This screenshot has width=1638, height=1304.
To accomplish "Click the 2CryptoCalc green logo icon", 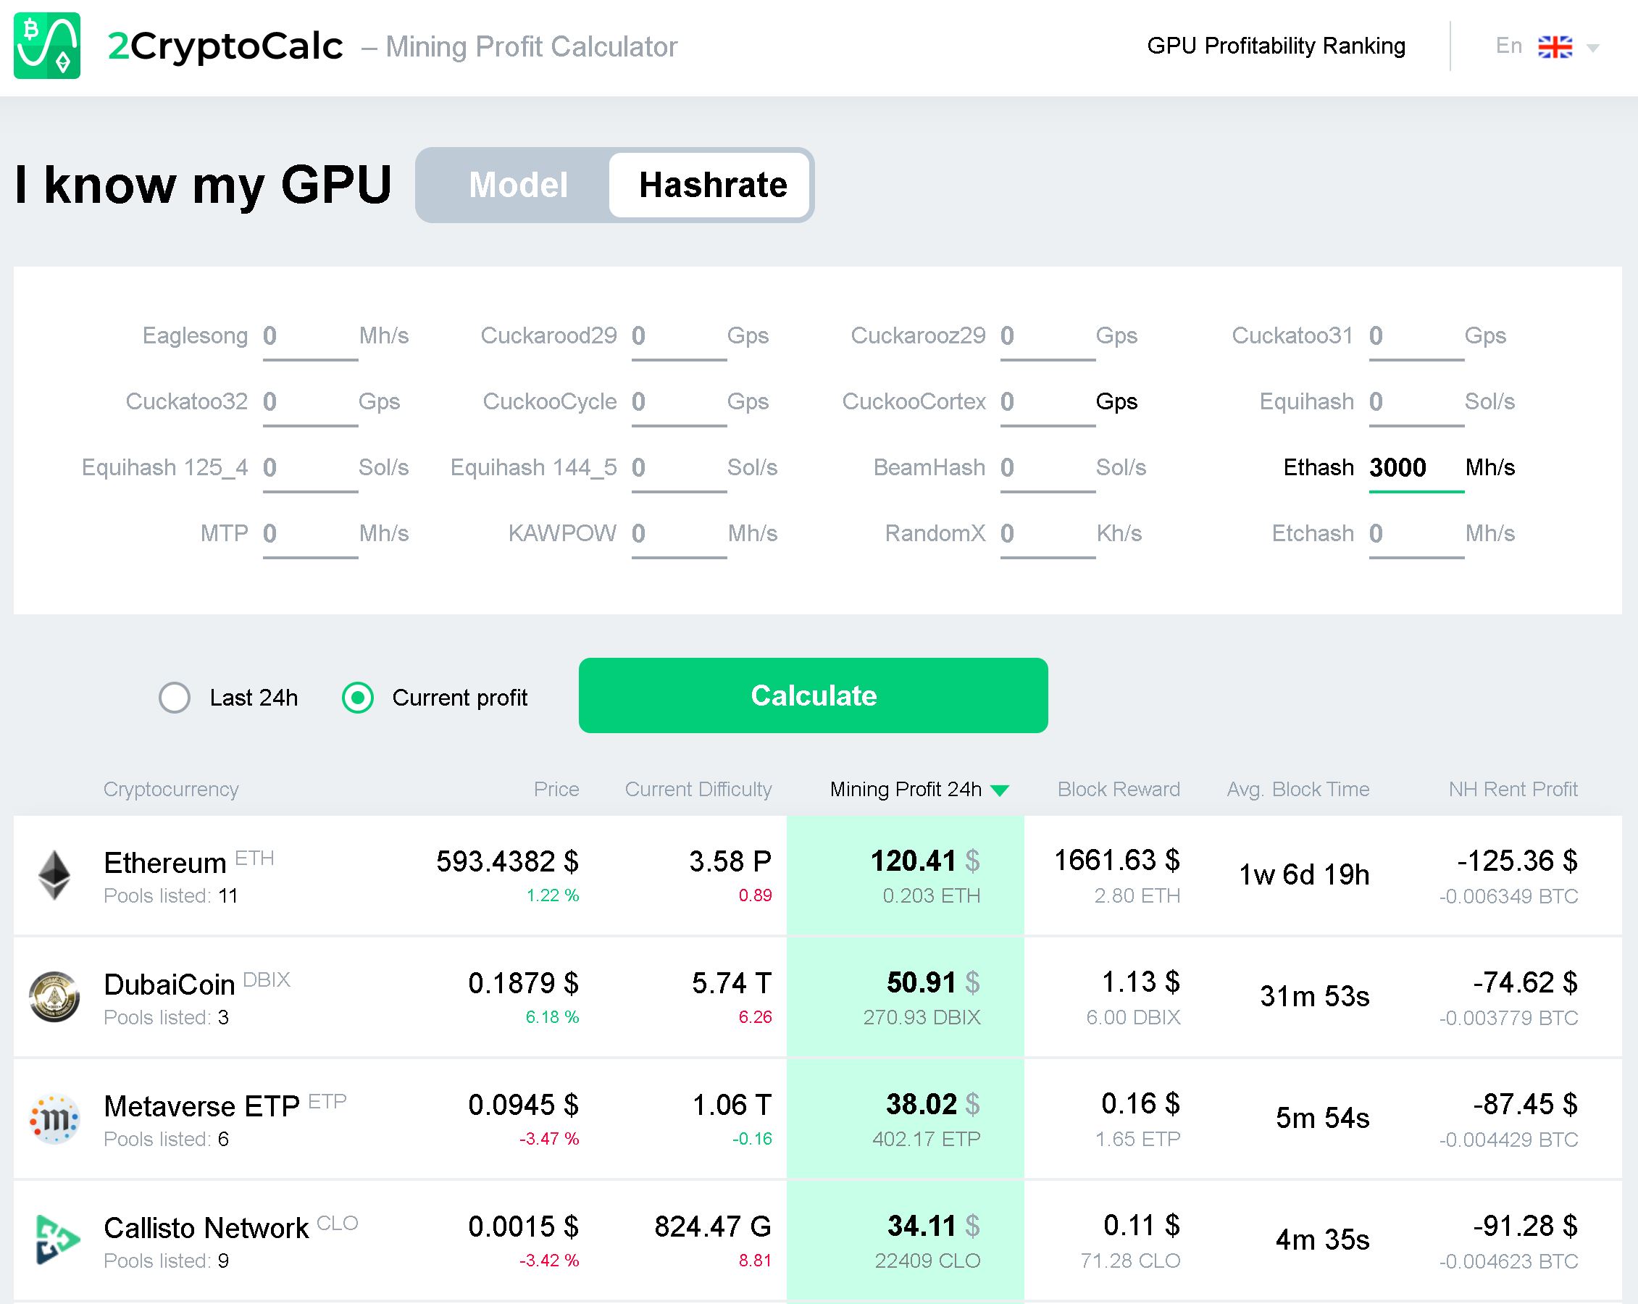I will [x=47, y=46].
